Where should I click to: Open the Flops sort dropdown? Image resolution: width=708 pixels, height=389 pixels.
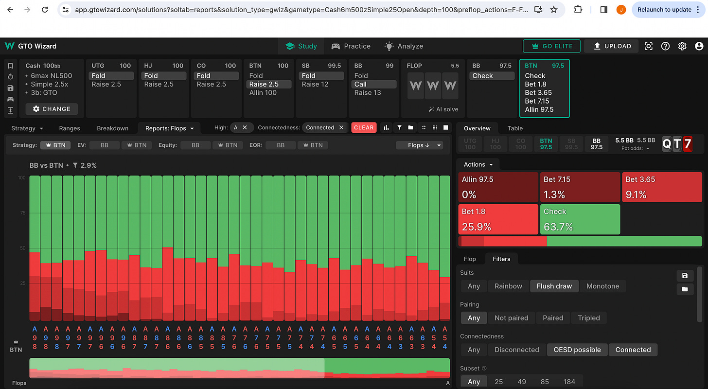click(x=419, y=145)
